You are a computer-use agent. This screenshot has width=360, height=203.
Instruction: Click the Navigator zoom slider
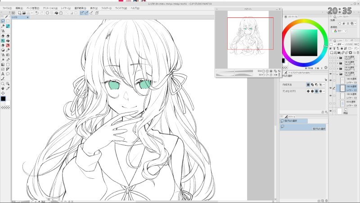pos(234,71)
